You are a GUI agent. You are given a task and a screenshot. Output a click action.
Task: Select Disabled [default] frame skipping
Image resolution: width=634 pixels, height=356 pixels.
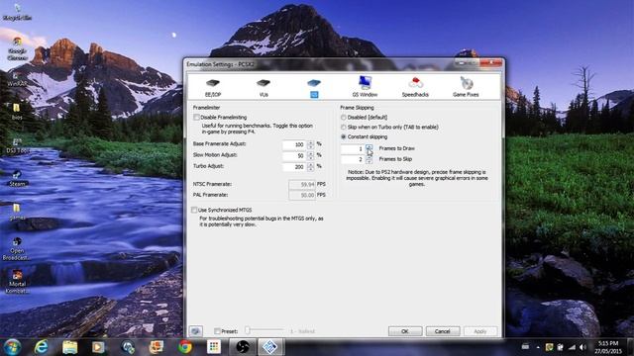click(x=344, y=117)
